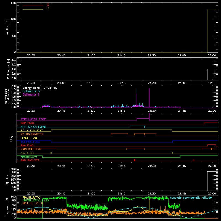Click the 300 tick on Quality axis
The width and height of the screenshot is (221, 221).
13,169
